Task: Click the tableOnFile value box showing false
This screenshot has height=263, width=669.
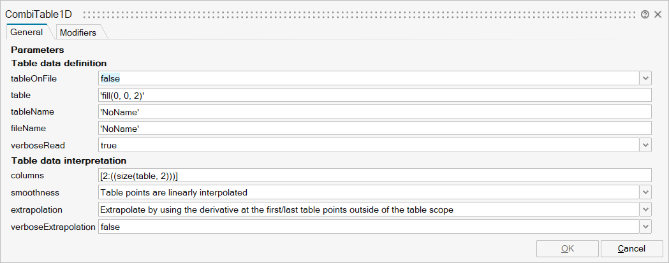Action: click(367, 78)
